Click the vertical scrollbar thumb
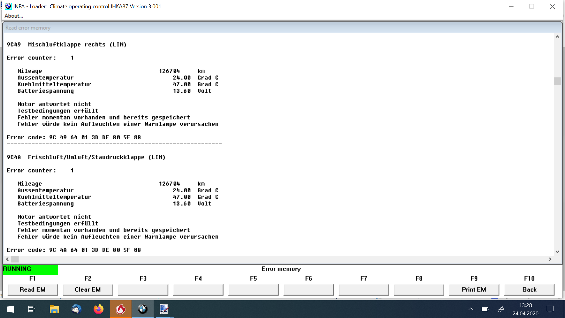 point(557,81)
